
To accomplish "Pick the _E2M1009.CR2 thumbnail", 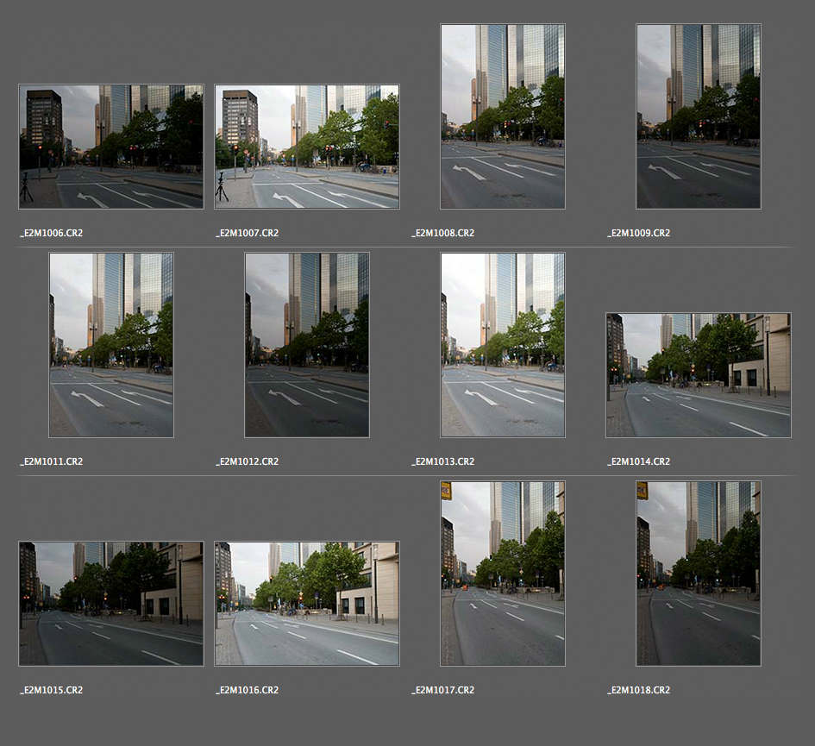I will 698,116.
